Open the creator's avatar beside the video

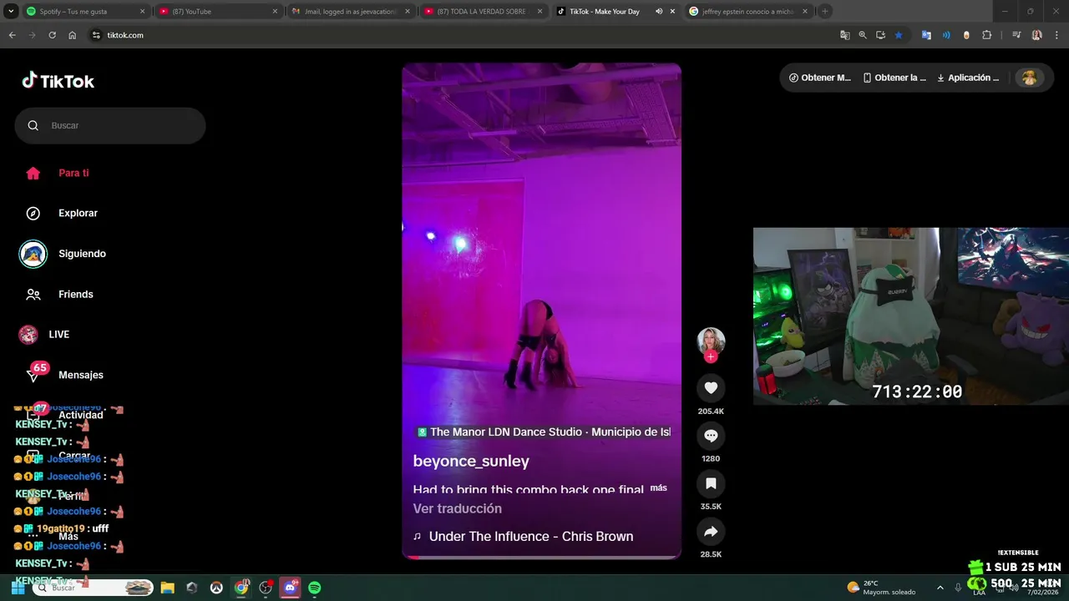[x=711, y=341]
